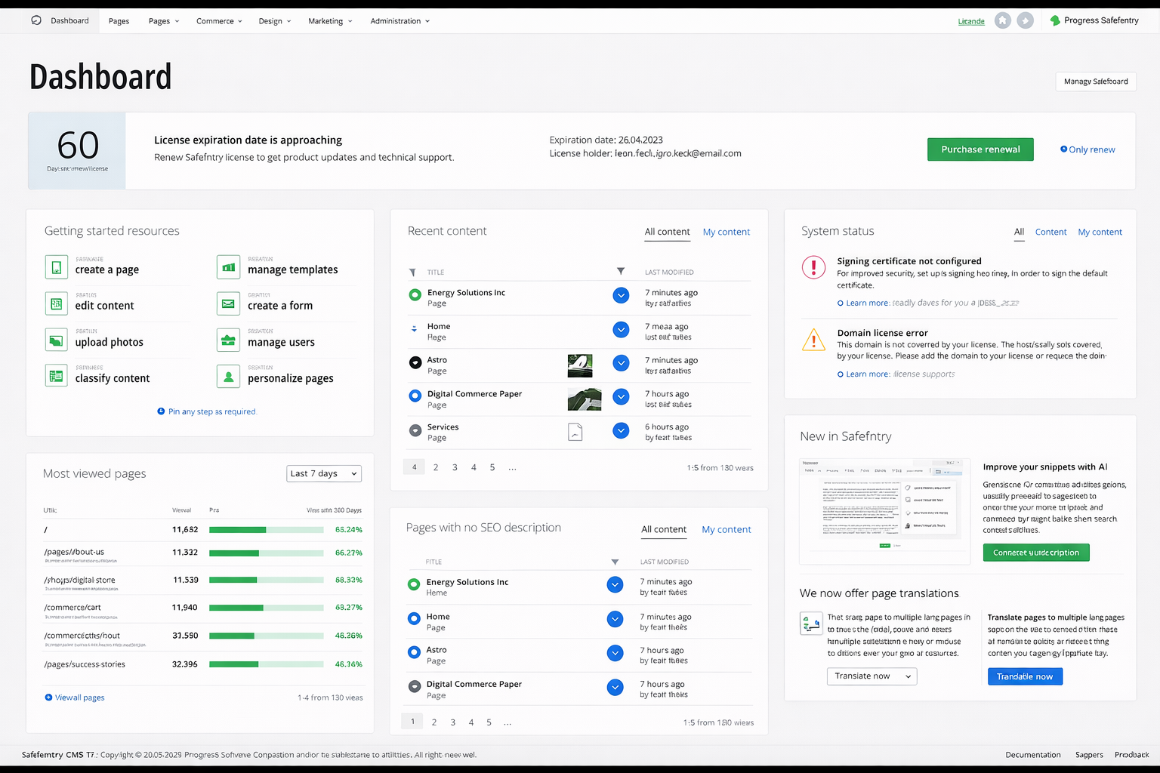
Task: Click the Purchase renewal button
Action: coord(980,149)
